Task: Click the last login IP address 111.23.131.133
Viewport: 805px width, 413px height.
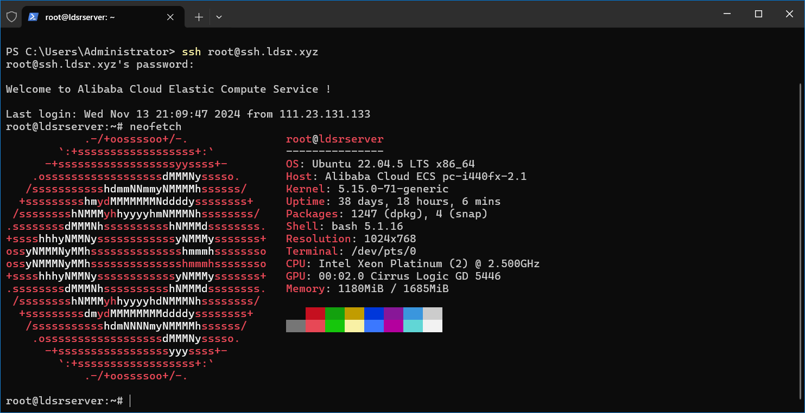Action: (x=325, y=114)
